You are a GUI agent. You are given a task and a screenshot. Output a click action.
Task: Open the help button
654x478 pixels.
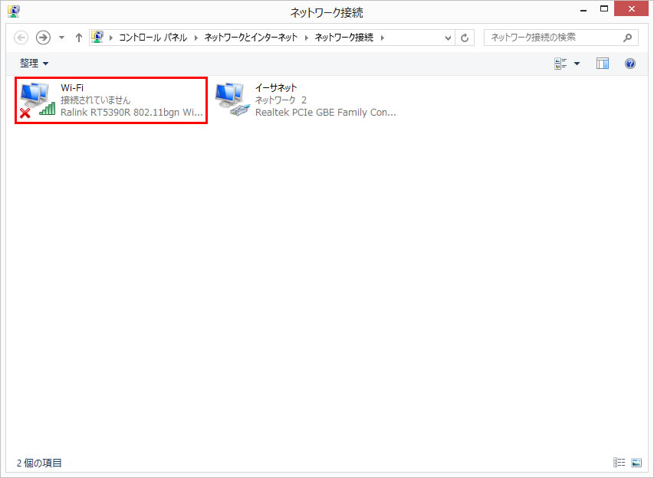click(x=629, y=64)
